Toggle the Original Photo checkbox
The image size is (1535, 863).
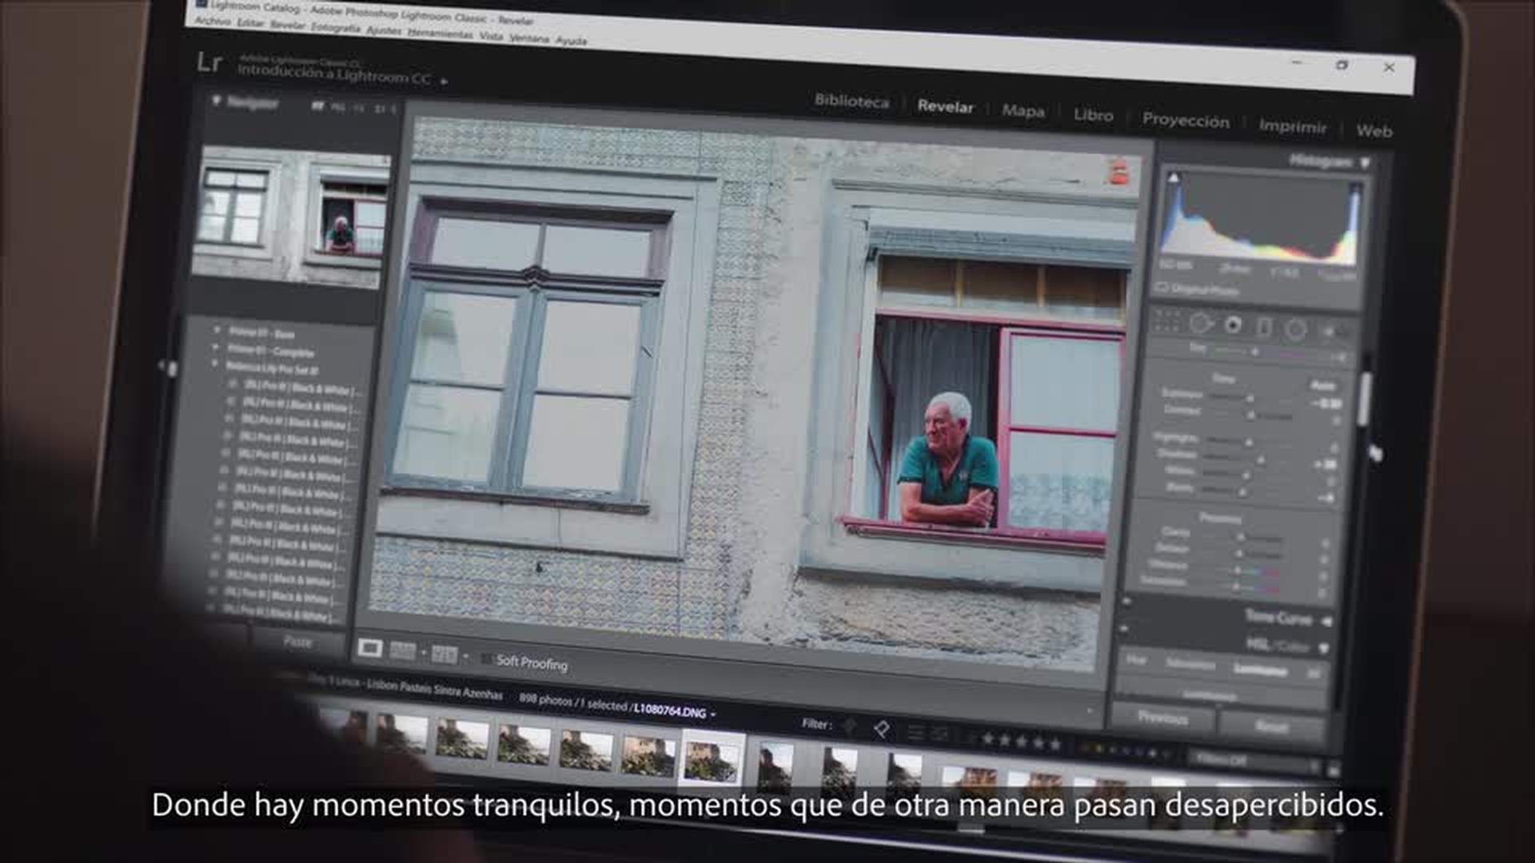click(x=1162, y=287)
